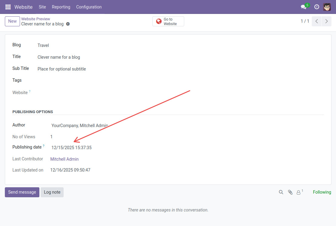Click the New button
Viewport: 336px width, 226px height.
point(12,21)
